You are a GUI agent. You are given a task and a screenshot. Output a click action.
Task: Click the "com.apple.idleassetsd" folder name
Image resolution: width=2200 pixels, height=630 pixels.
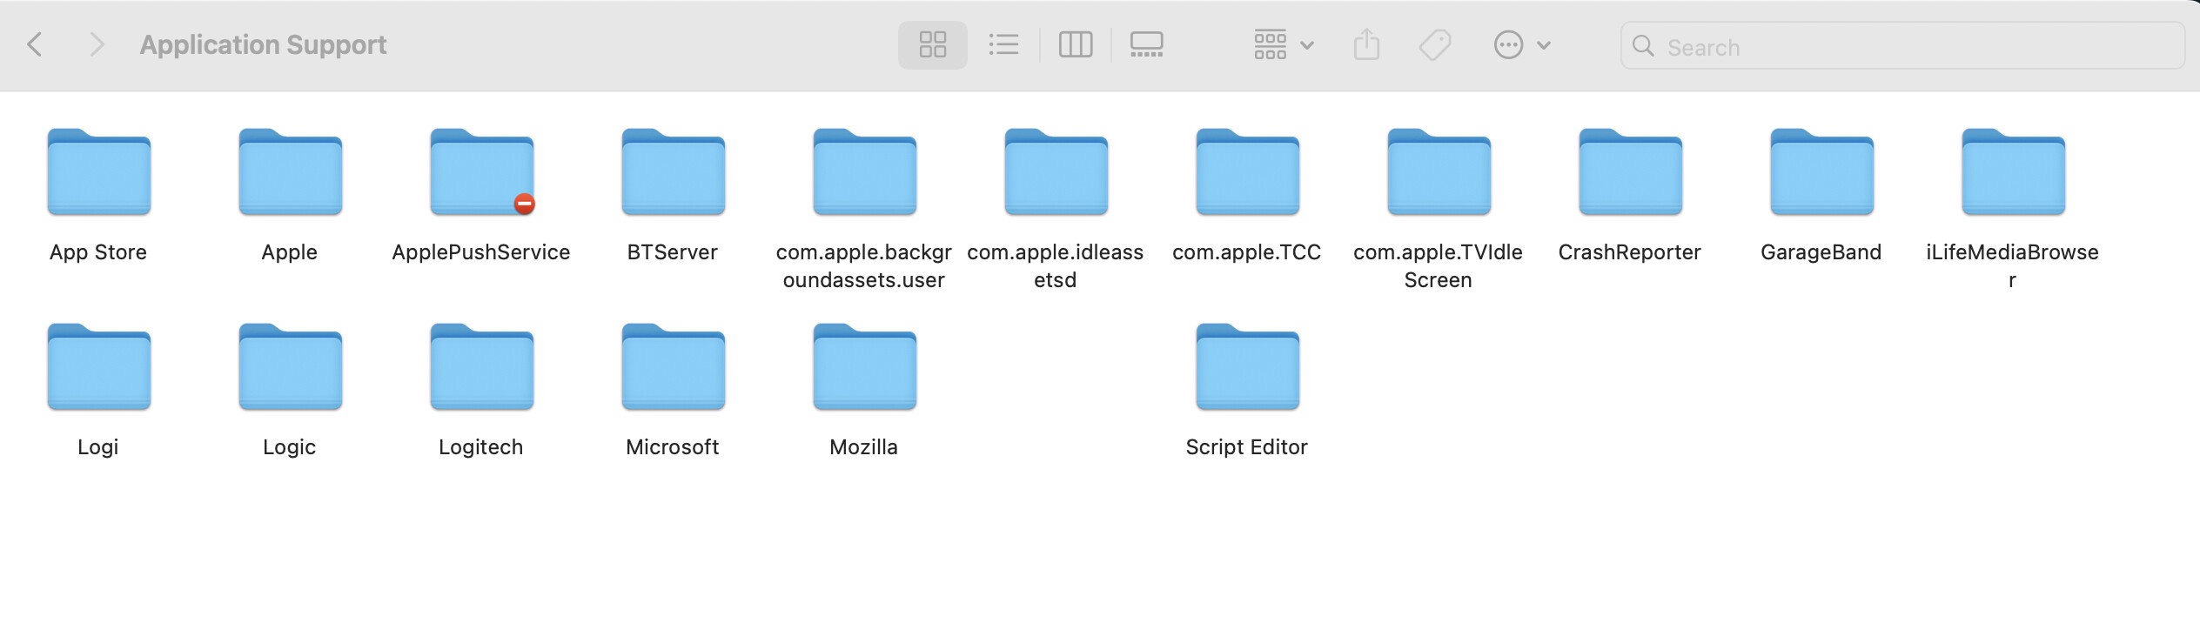point(1056,266)
